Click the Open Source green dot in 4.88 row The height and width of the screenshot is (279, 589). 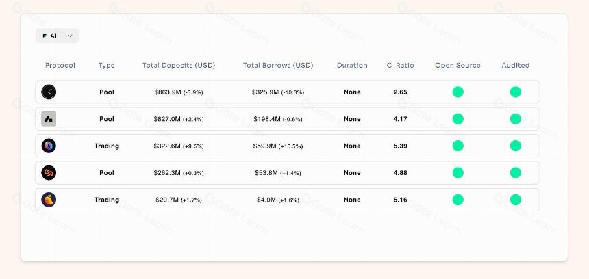coord(458,173)
